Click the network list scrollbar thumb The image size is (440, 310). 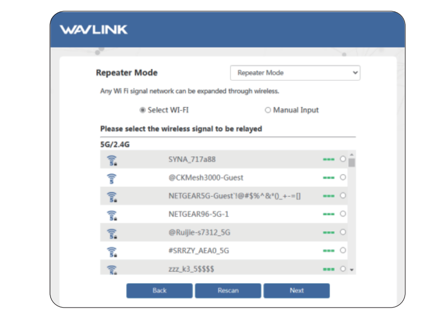point(352,162)
